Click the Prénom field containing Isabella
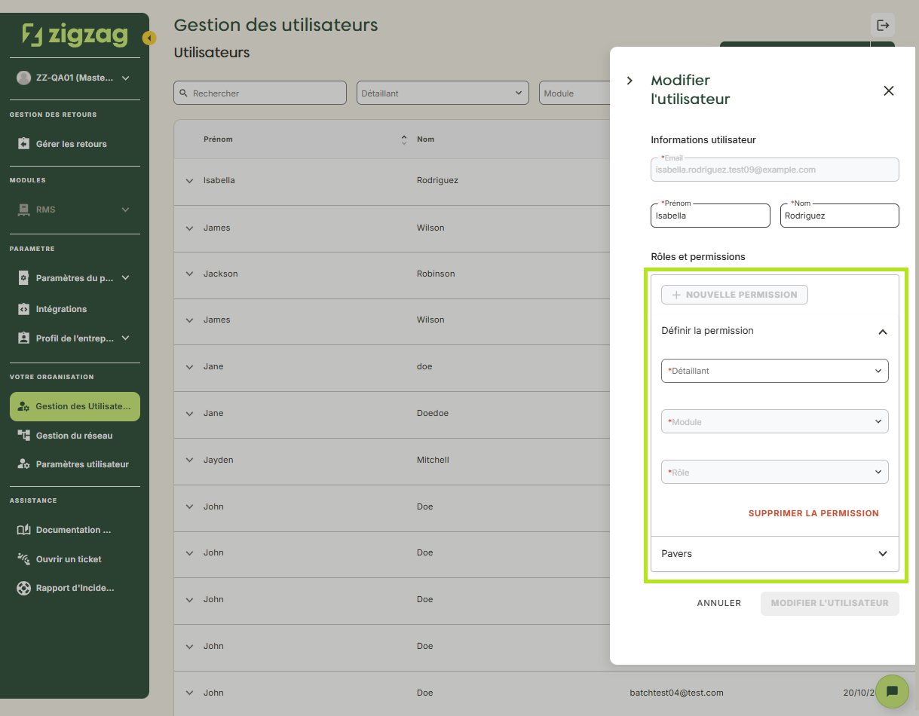The height and width of the screenshot is (716, 919). pos(710,216)
